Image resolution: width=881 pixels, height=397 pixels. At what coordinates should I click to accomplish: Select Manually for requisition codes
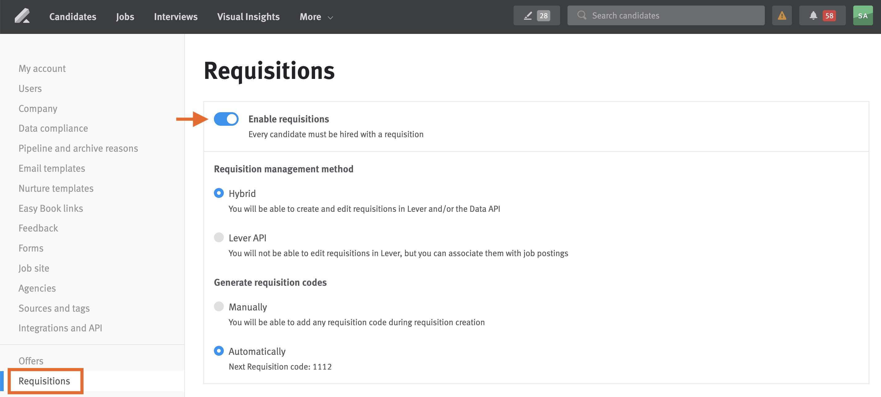(219, 306)
